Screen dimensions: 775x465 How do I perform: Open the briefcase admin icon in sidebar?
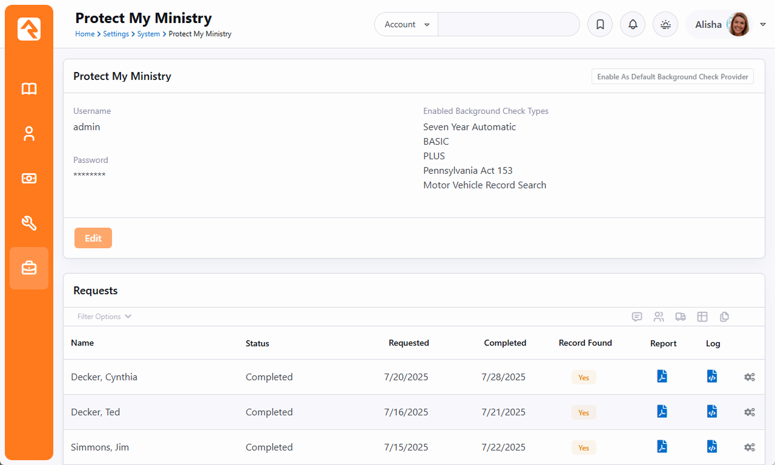(29, 268)
